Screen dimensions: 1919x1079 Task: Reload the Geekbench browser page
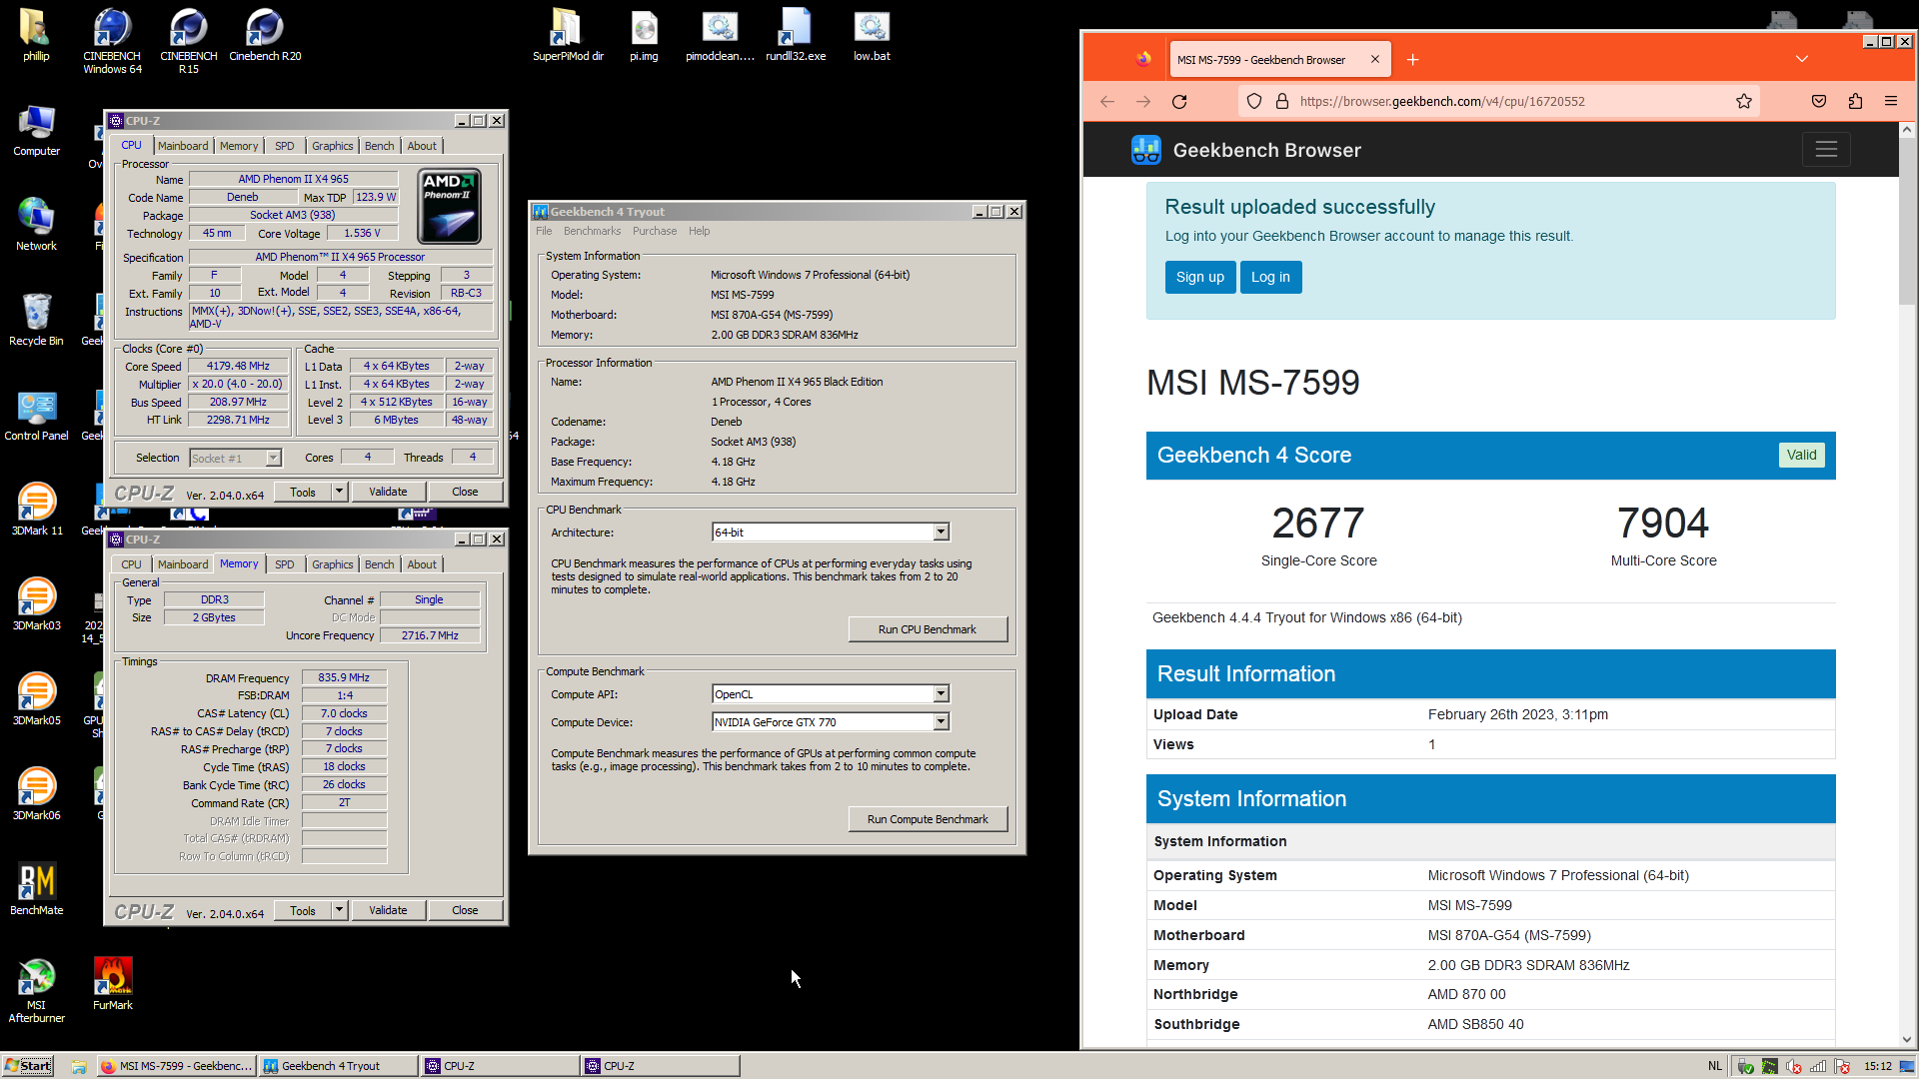pos(1179,101)
